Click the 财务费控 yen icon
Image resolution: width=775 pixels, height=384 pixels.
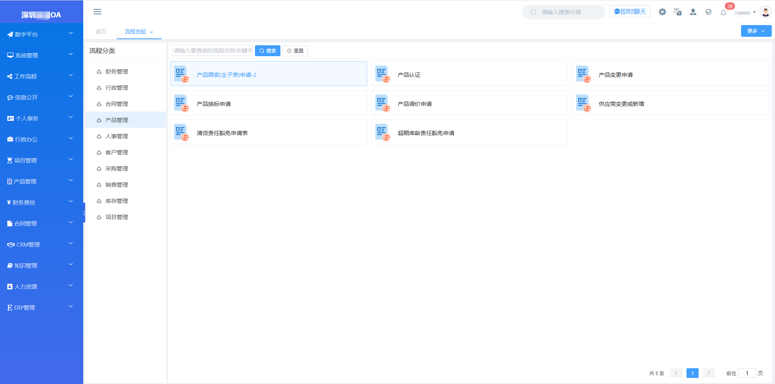pyautogui.click(x=9, y=203)
